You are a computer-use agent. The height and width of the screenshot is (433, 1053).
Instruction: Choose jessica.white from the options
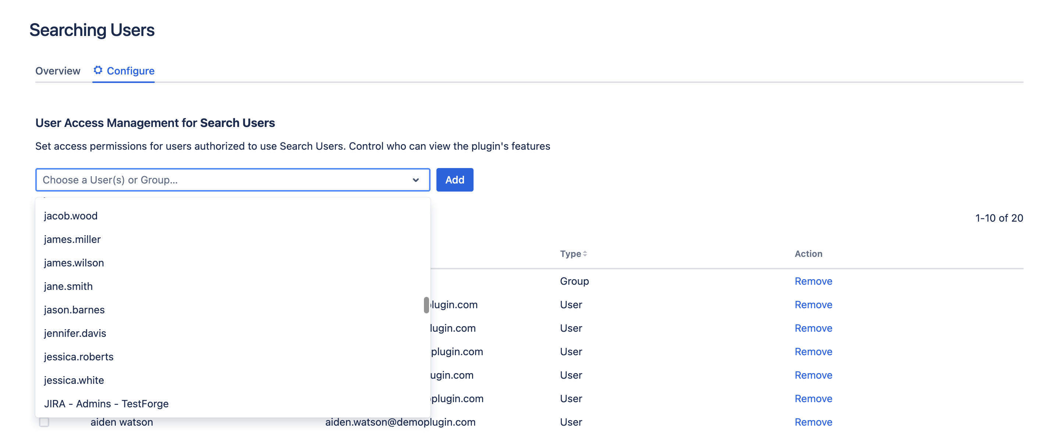74,381
